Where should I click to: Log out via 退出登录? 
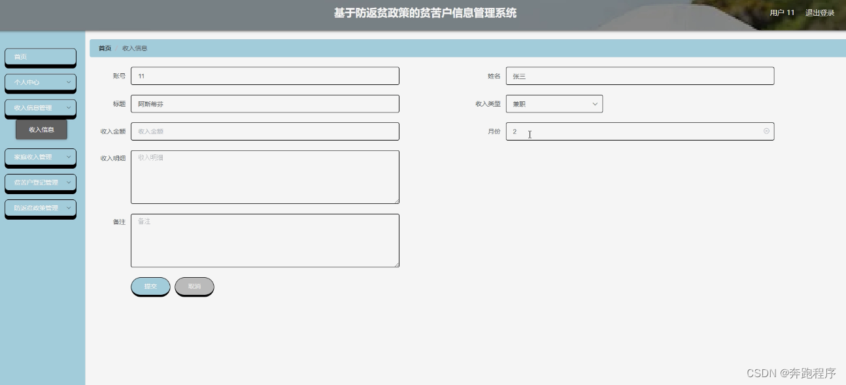[x=820, y=12]
